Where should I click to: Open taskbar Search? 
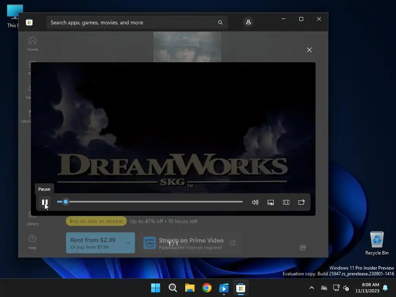pos(173,288)
